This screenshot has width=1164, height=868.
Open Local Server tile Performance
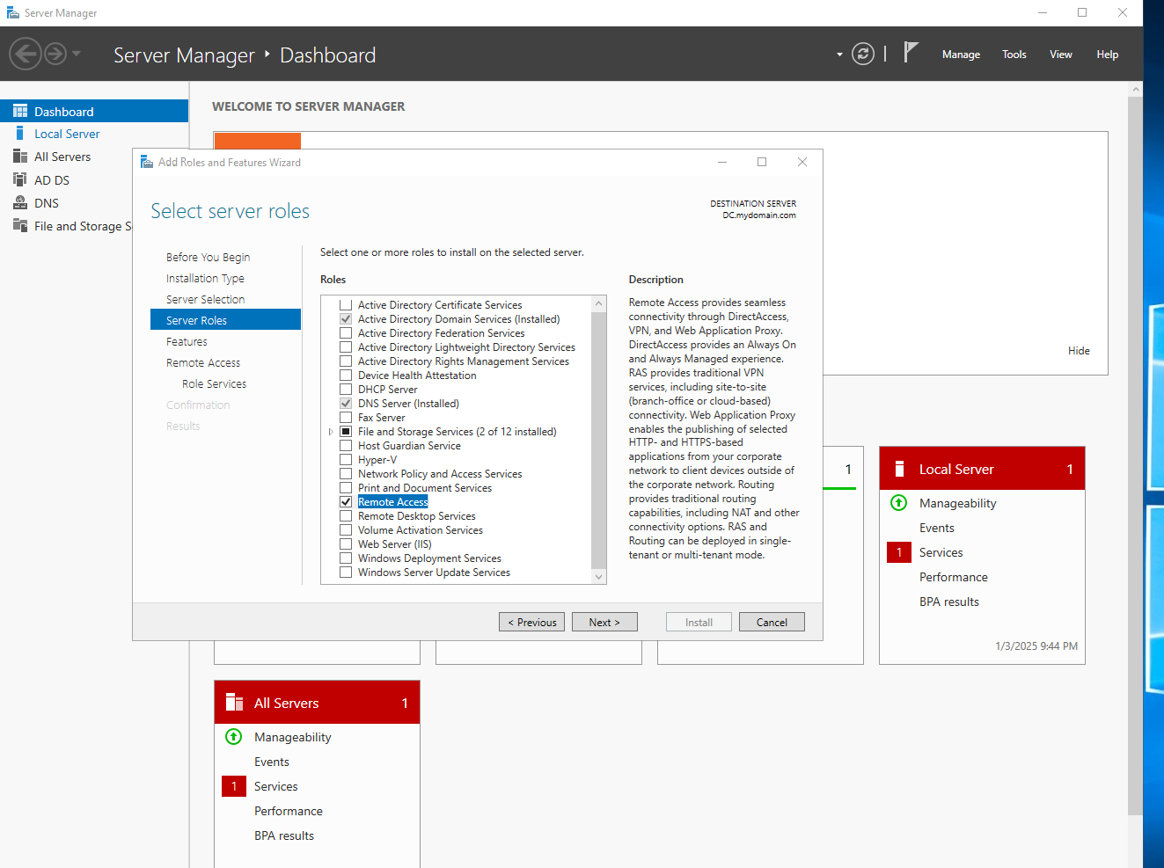[x=953, y=577]
